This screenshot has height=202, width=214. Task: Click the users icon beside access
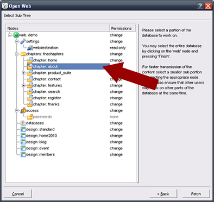click(x=23, y=110)
